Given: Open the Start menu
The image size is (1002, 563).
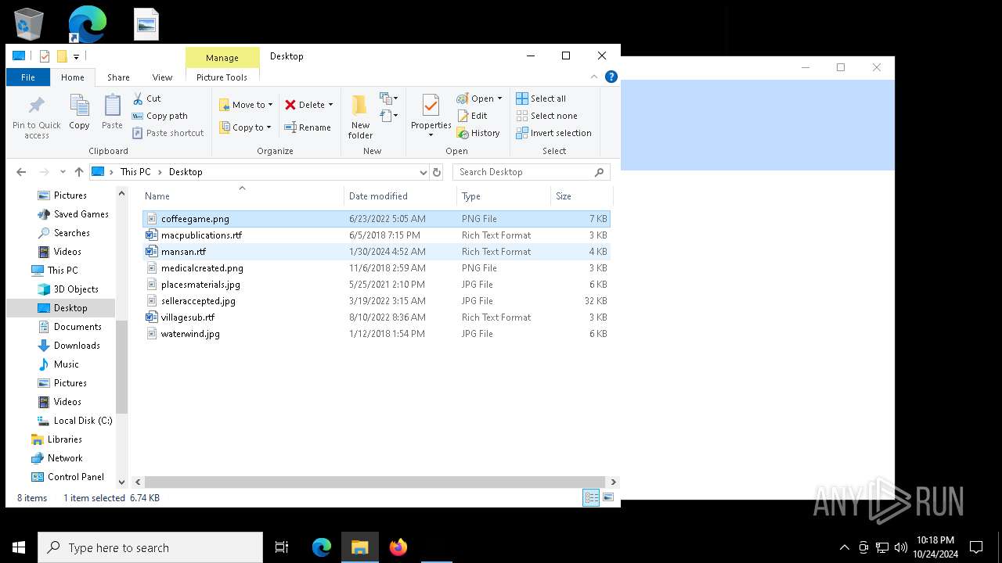Looking at the screenshot, I should coord(19,547).
